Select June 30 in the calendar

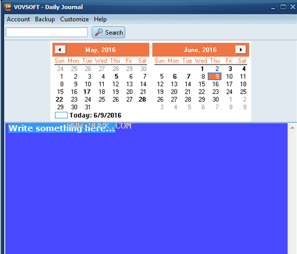(216, 99)
